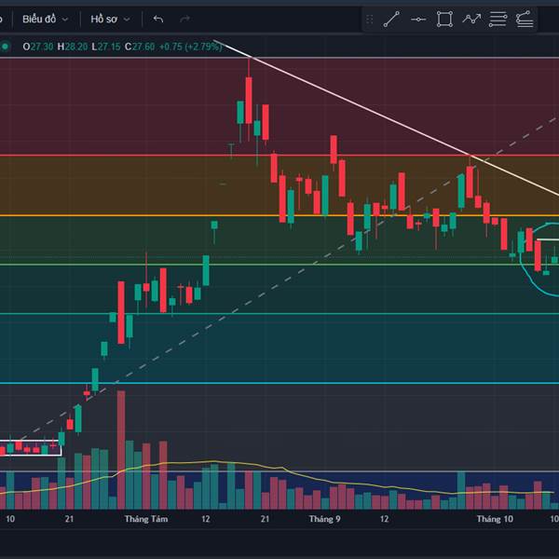Grab the drawing toolbar dotted handle
Screen dimensions: 559x559
[370, 20]
